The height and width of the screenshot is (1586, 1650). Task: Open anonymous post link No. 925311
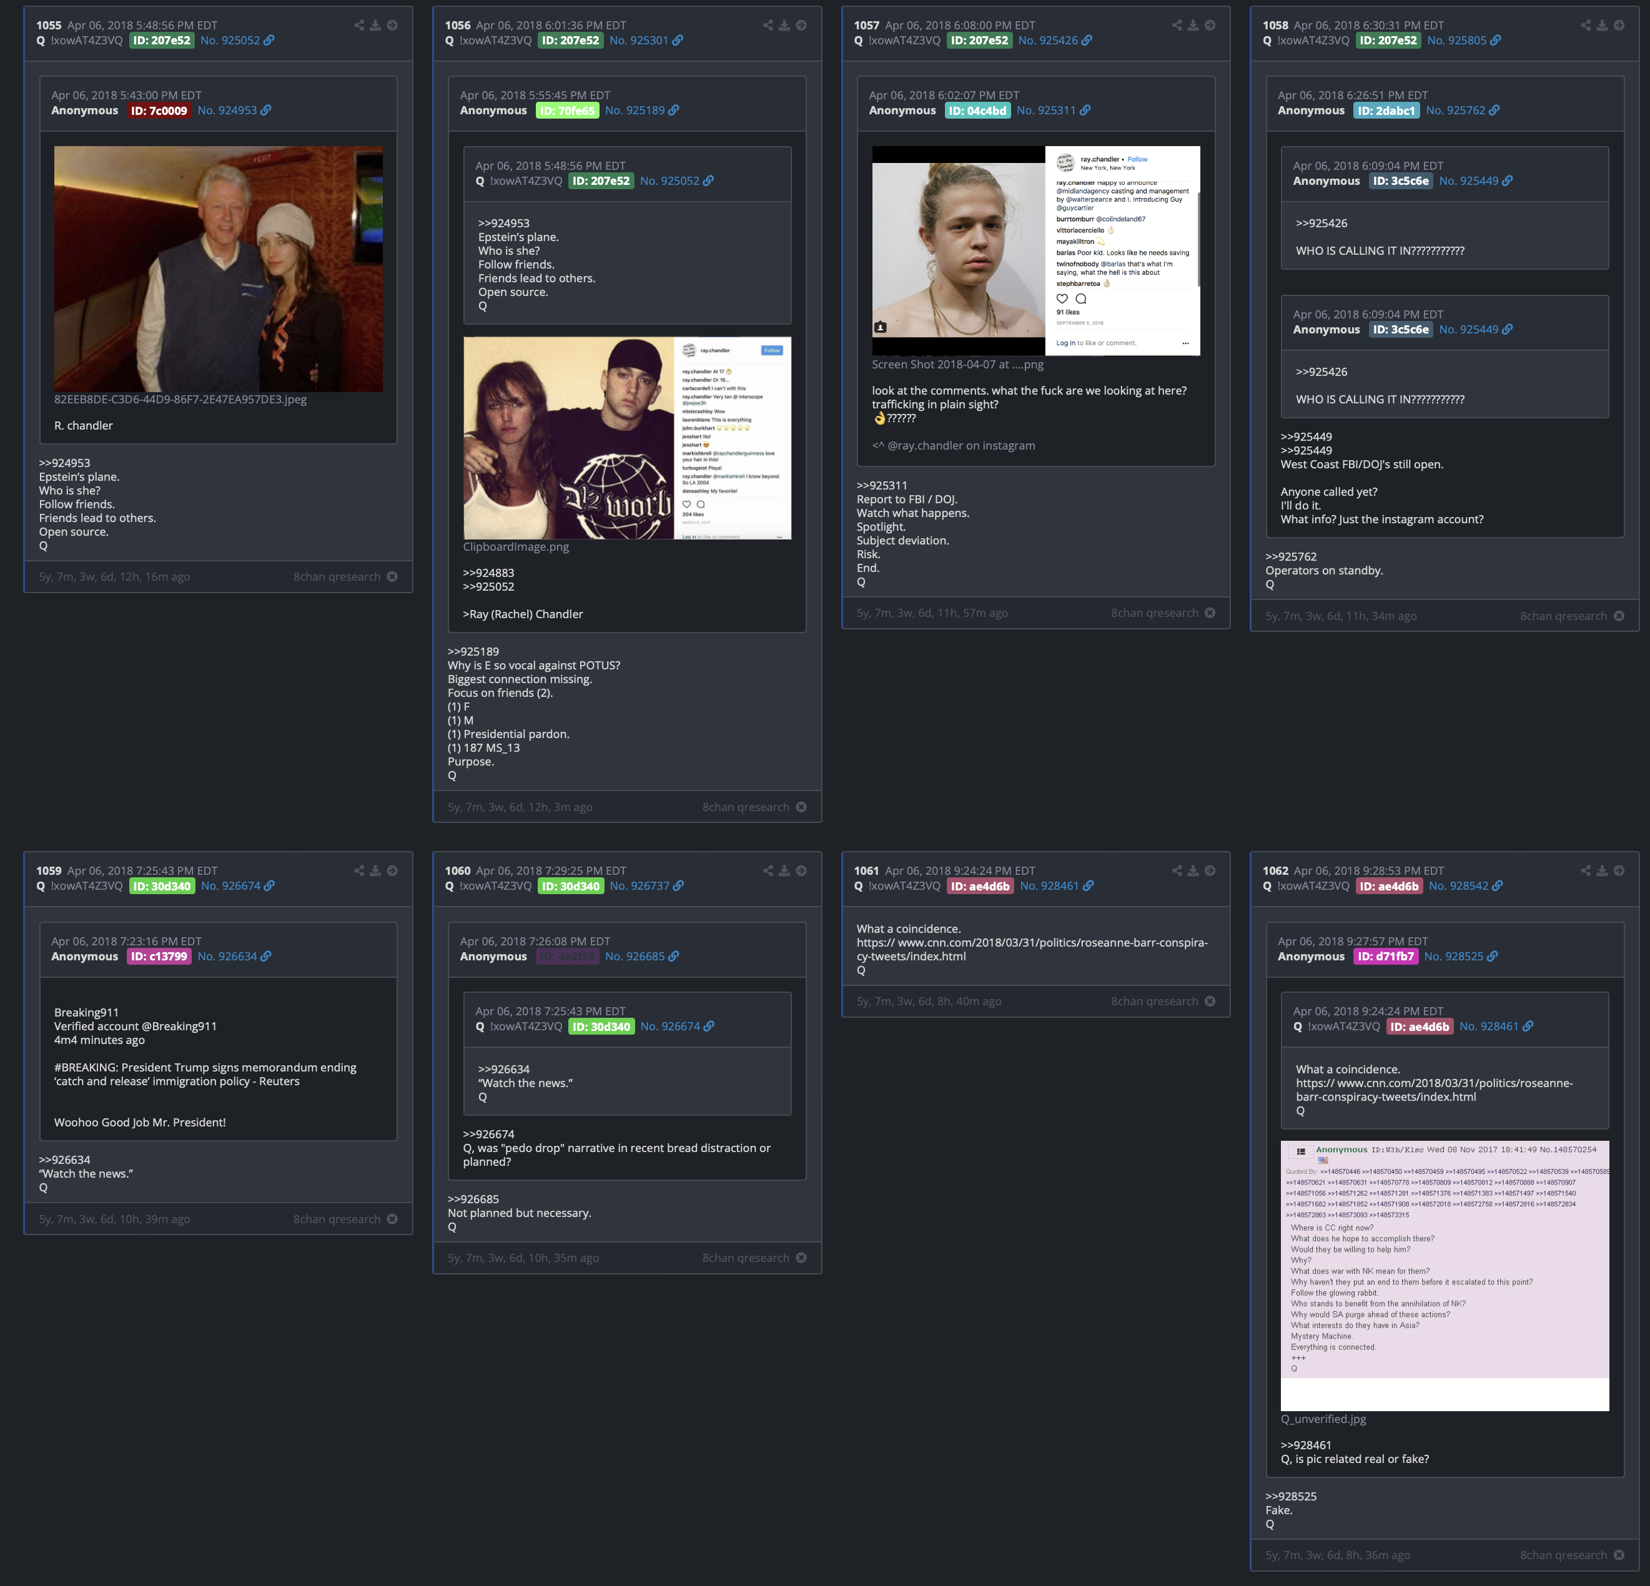coord(1047,111)
